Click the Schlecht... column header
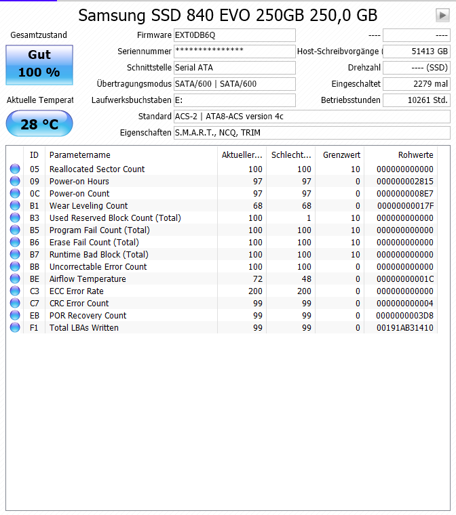Screen dimensions: 456x515 291,154
